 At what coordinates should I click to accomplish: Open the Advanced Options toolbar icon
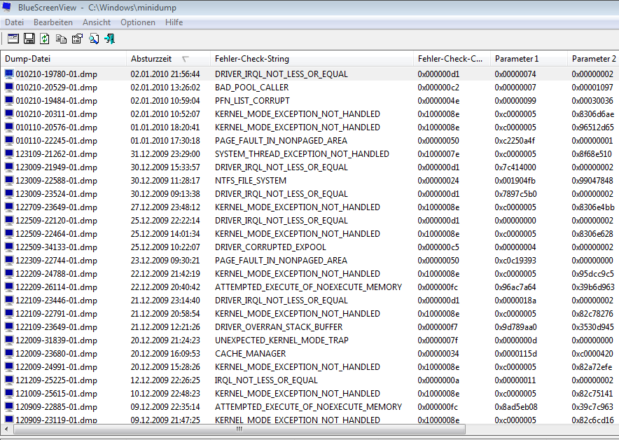click(x=13, y=39)
